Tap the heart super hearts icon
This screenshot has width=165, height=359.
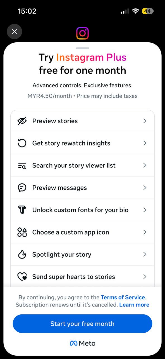pos(22,277)
